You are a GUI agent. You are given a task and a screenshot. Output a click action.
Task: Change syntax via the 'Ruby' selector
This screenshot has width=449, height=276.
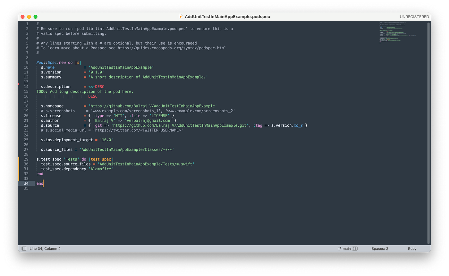(x=412, y=249)
